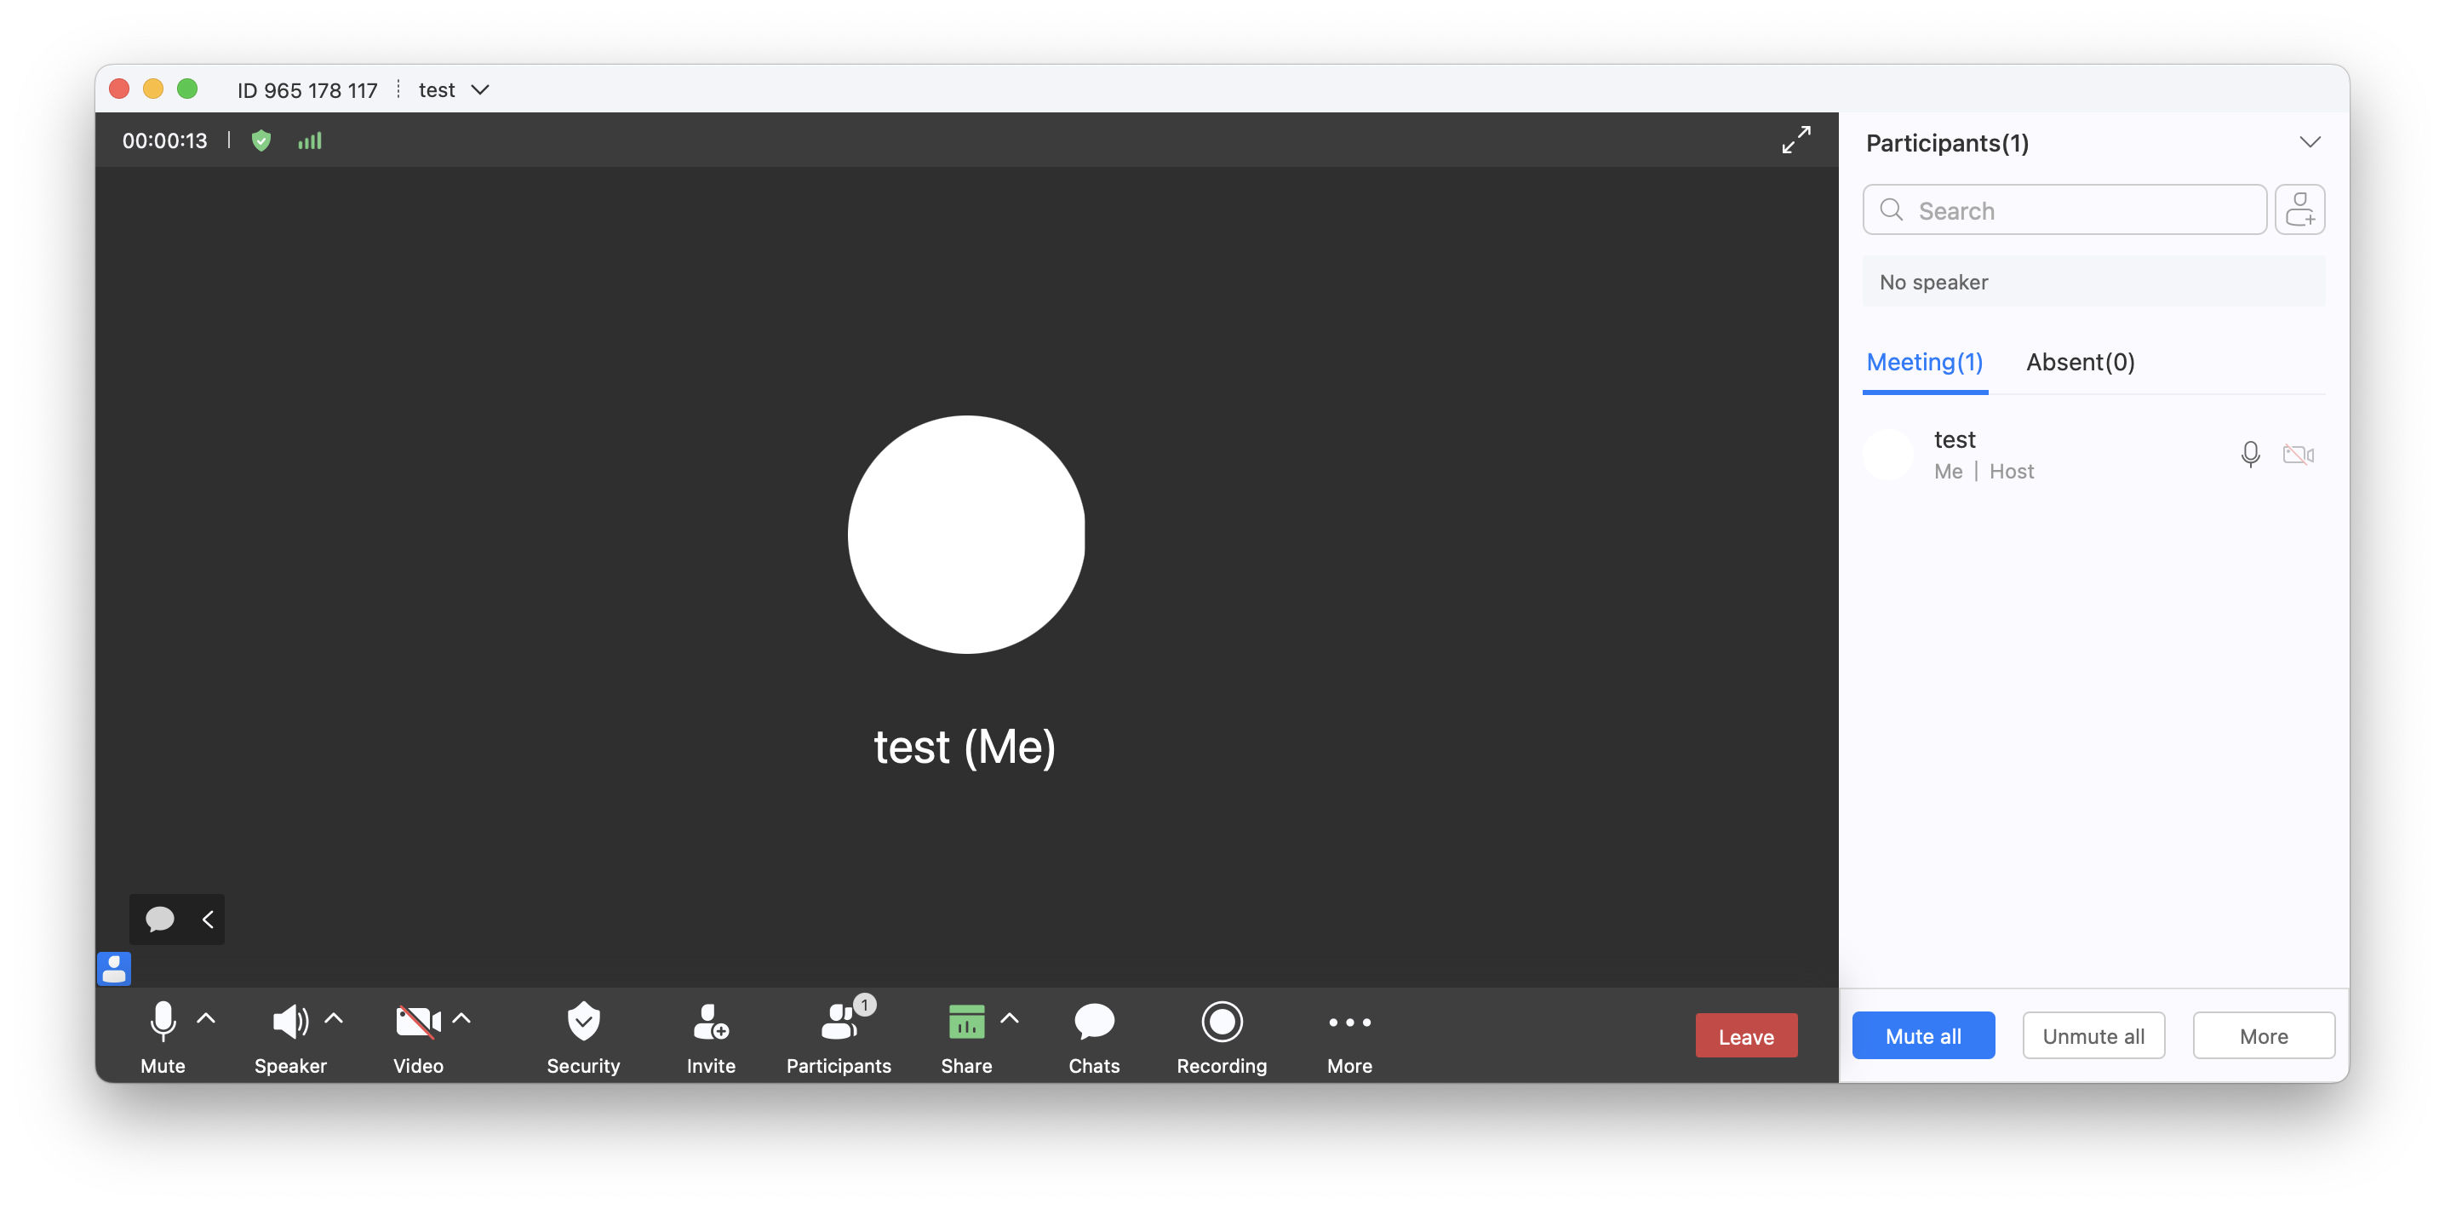The width and height of the screenshot is (2445, 1209).
Task: Click the meeting ID 965 178 117
Action: click(x=306, y=89)
